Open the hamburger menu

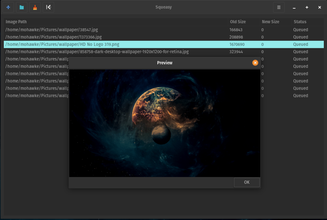click(x=279, y=7)
